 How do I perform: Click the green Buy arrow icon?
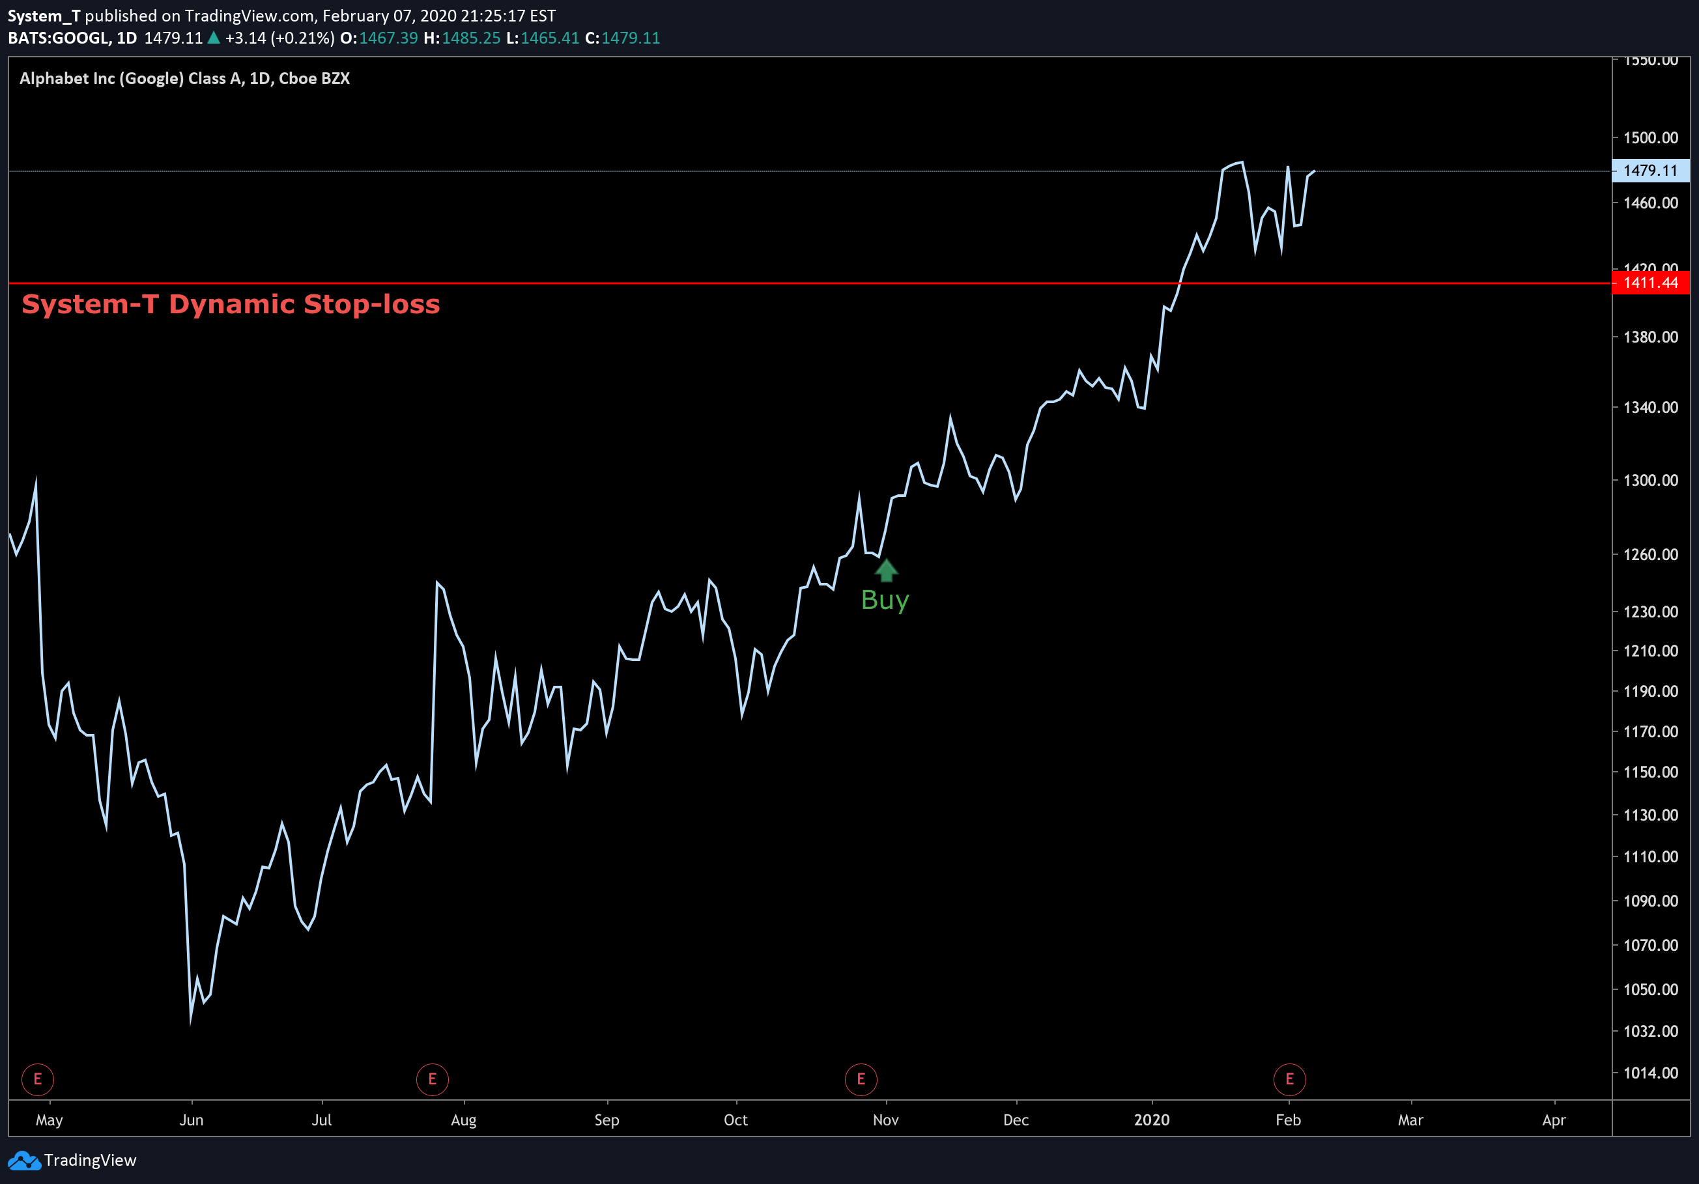(x=886, y=571)
